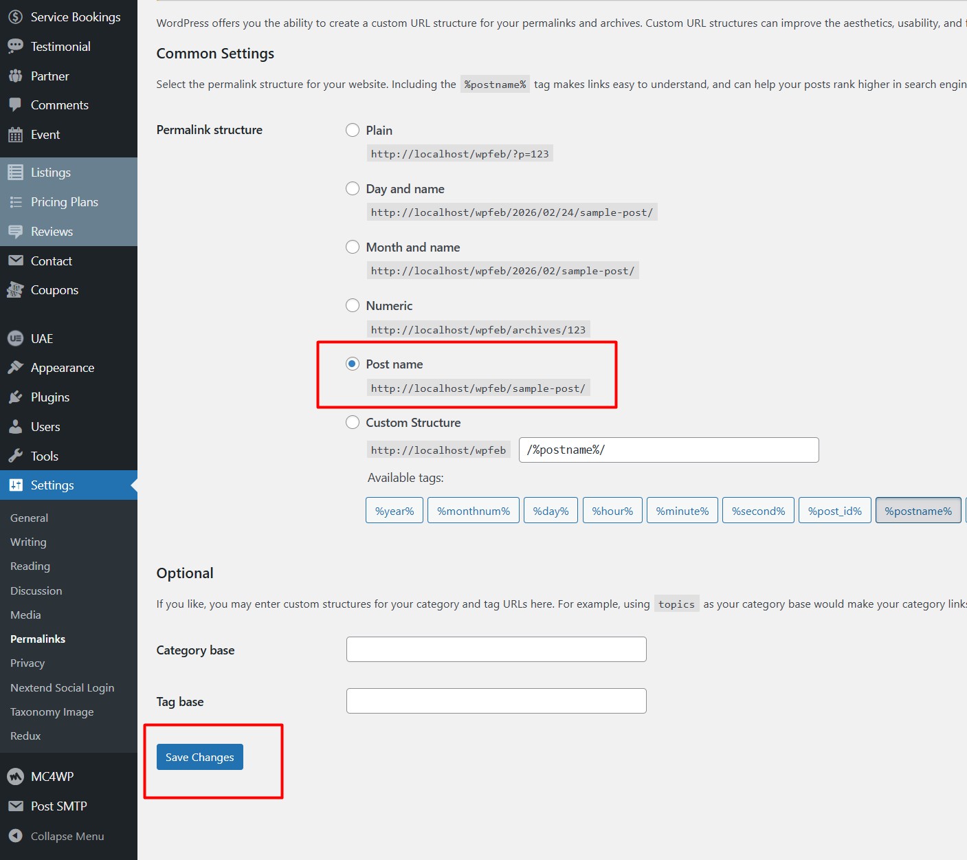Click the Tag base text field

click(x=496, y=701)
